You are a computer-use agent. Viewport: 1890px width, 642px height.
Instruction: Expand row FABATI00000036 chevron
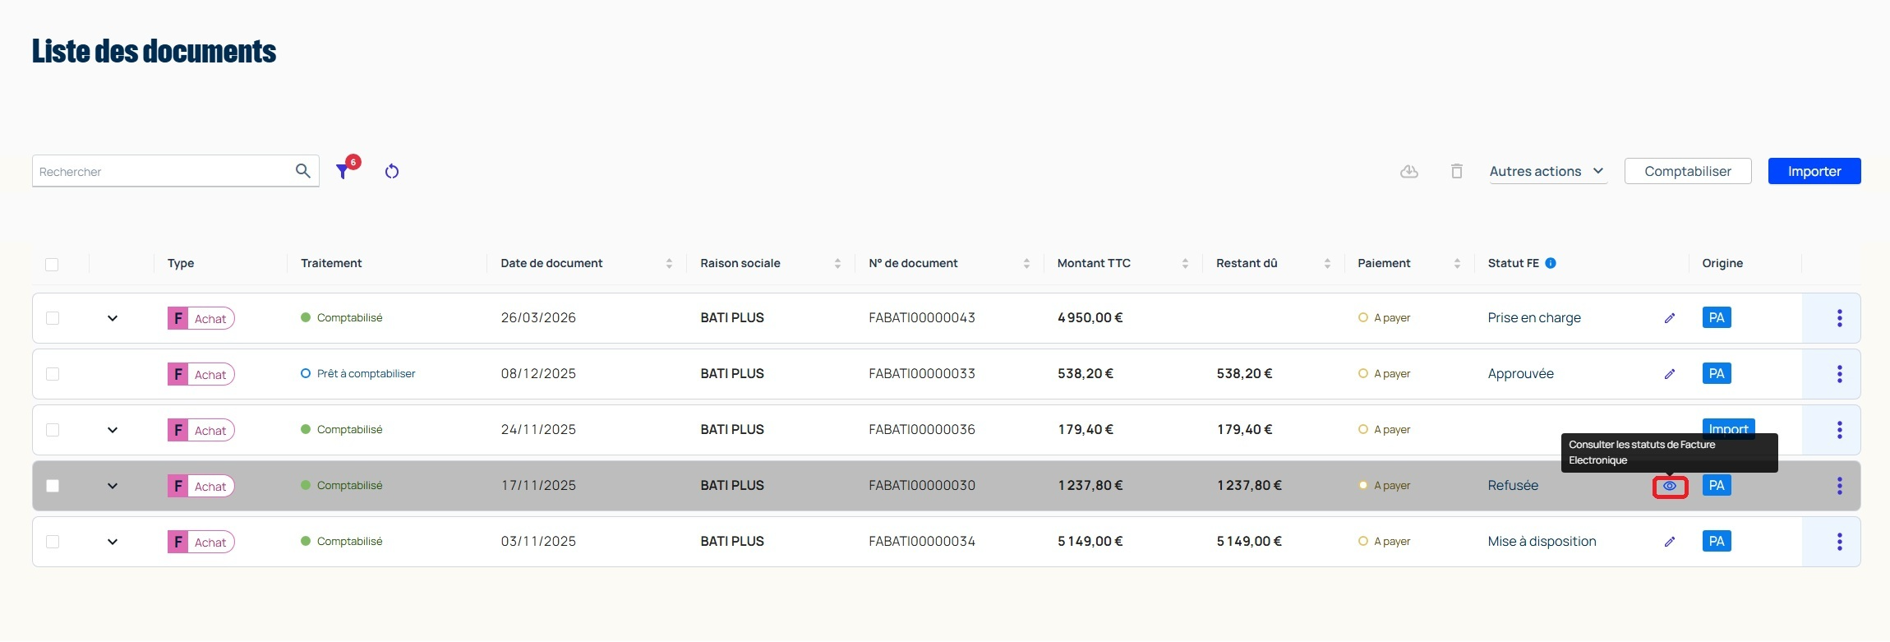click(113, 430)
